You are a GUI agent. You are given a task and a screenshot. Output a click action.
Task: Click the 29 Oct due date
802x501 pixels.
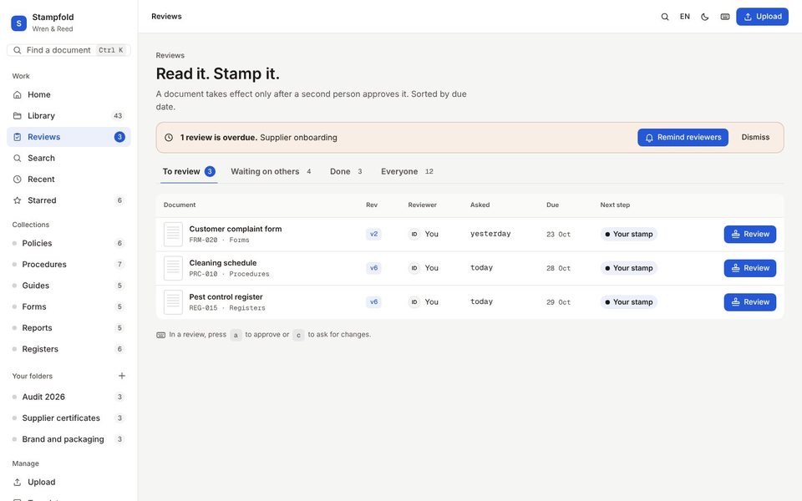pyautogui.click(x=559, y=302)
